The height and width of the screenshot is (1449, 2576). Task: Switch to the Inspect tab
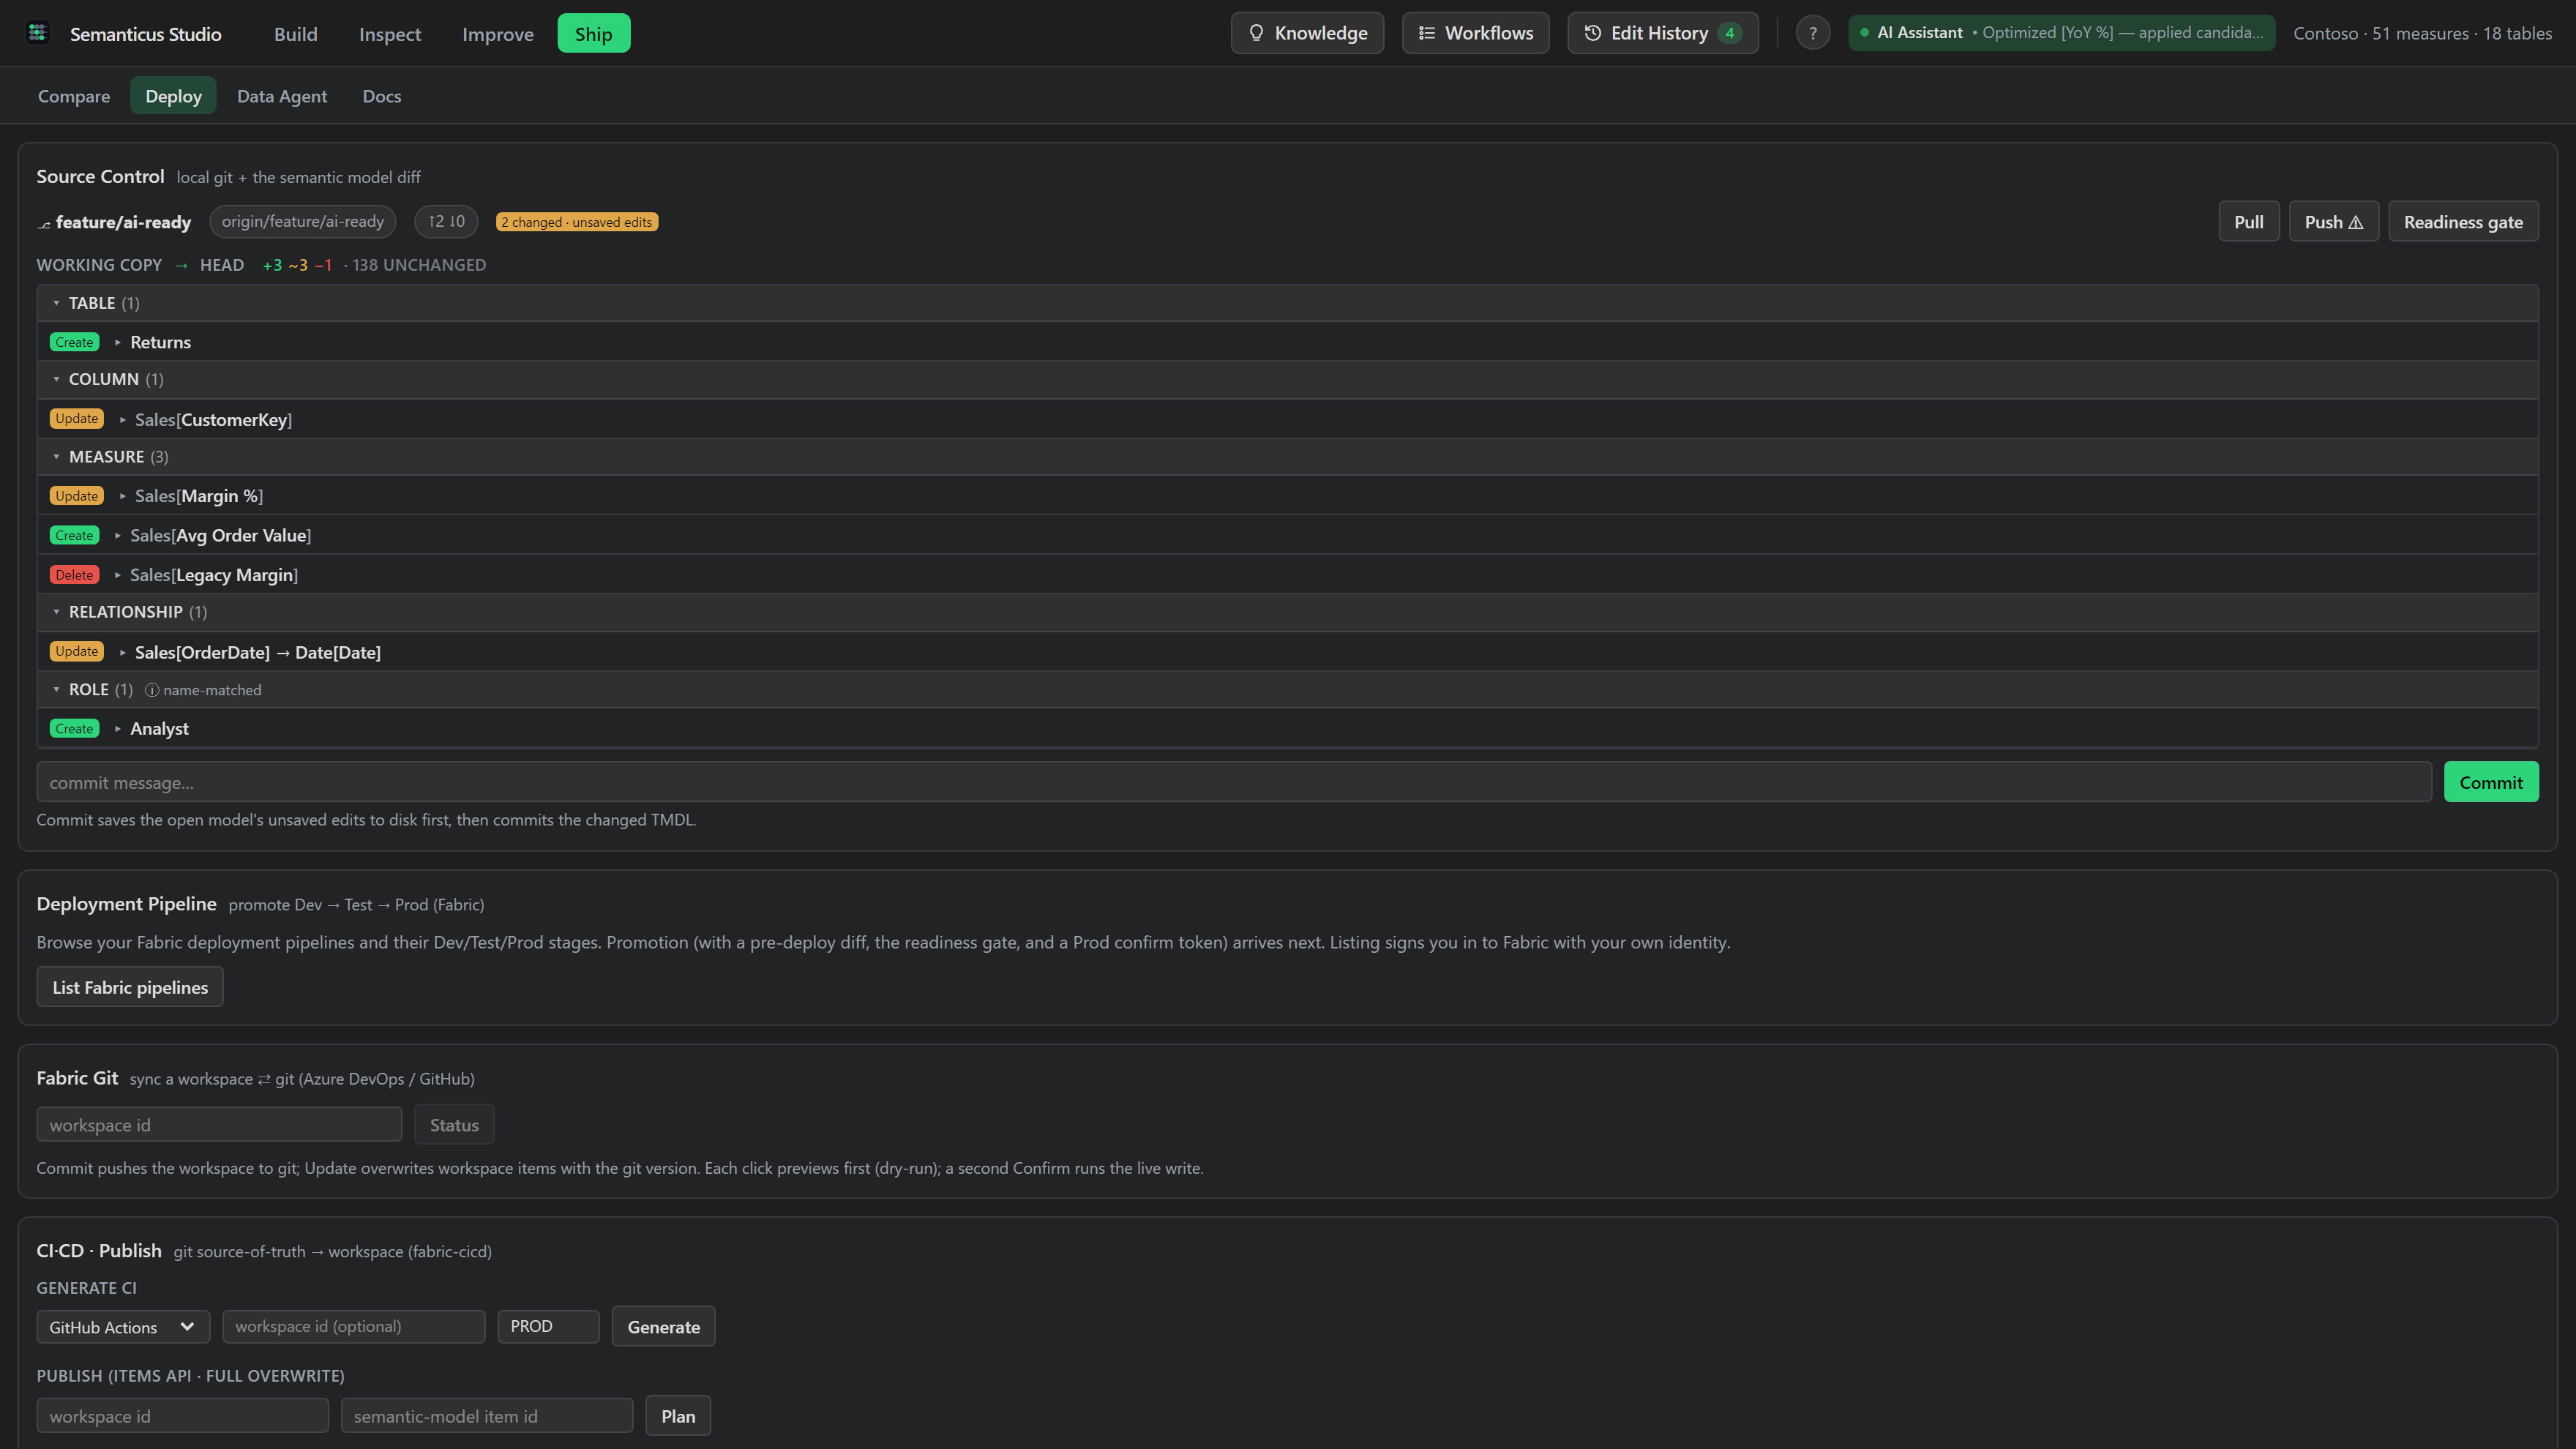(389, 34)
